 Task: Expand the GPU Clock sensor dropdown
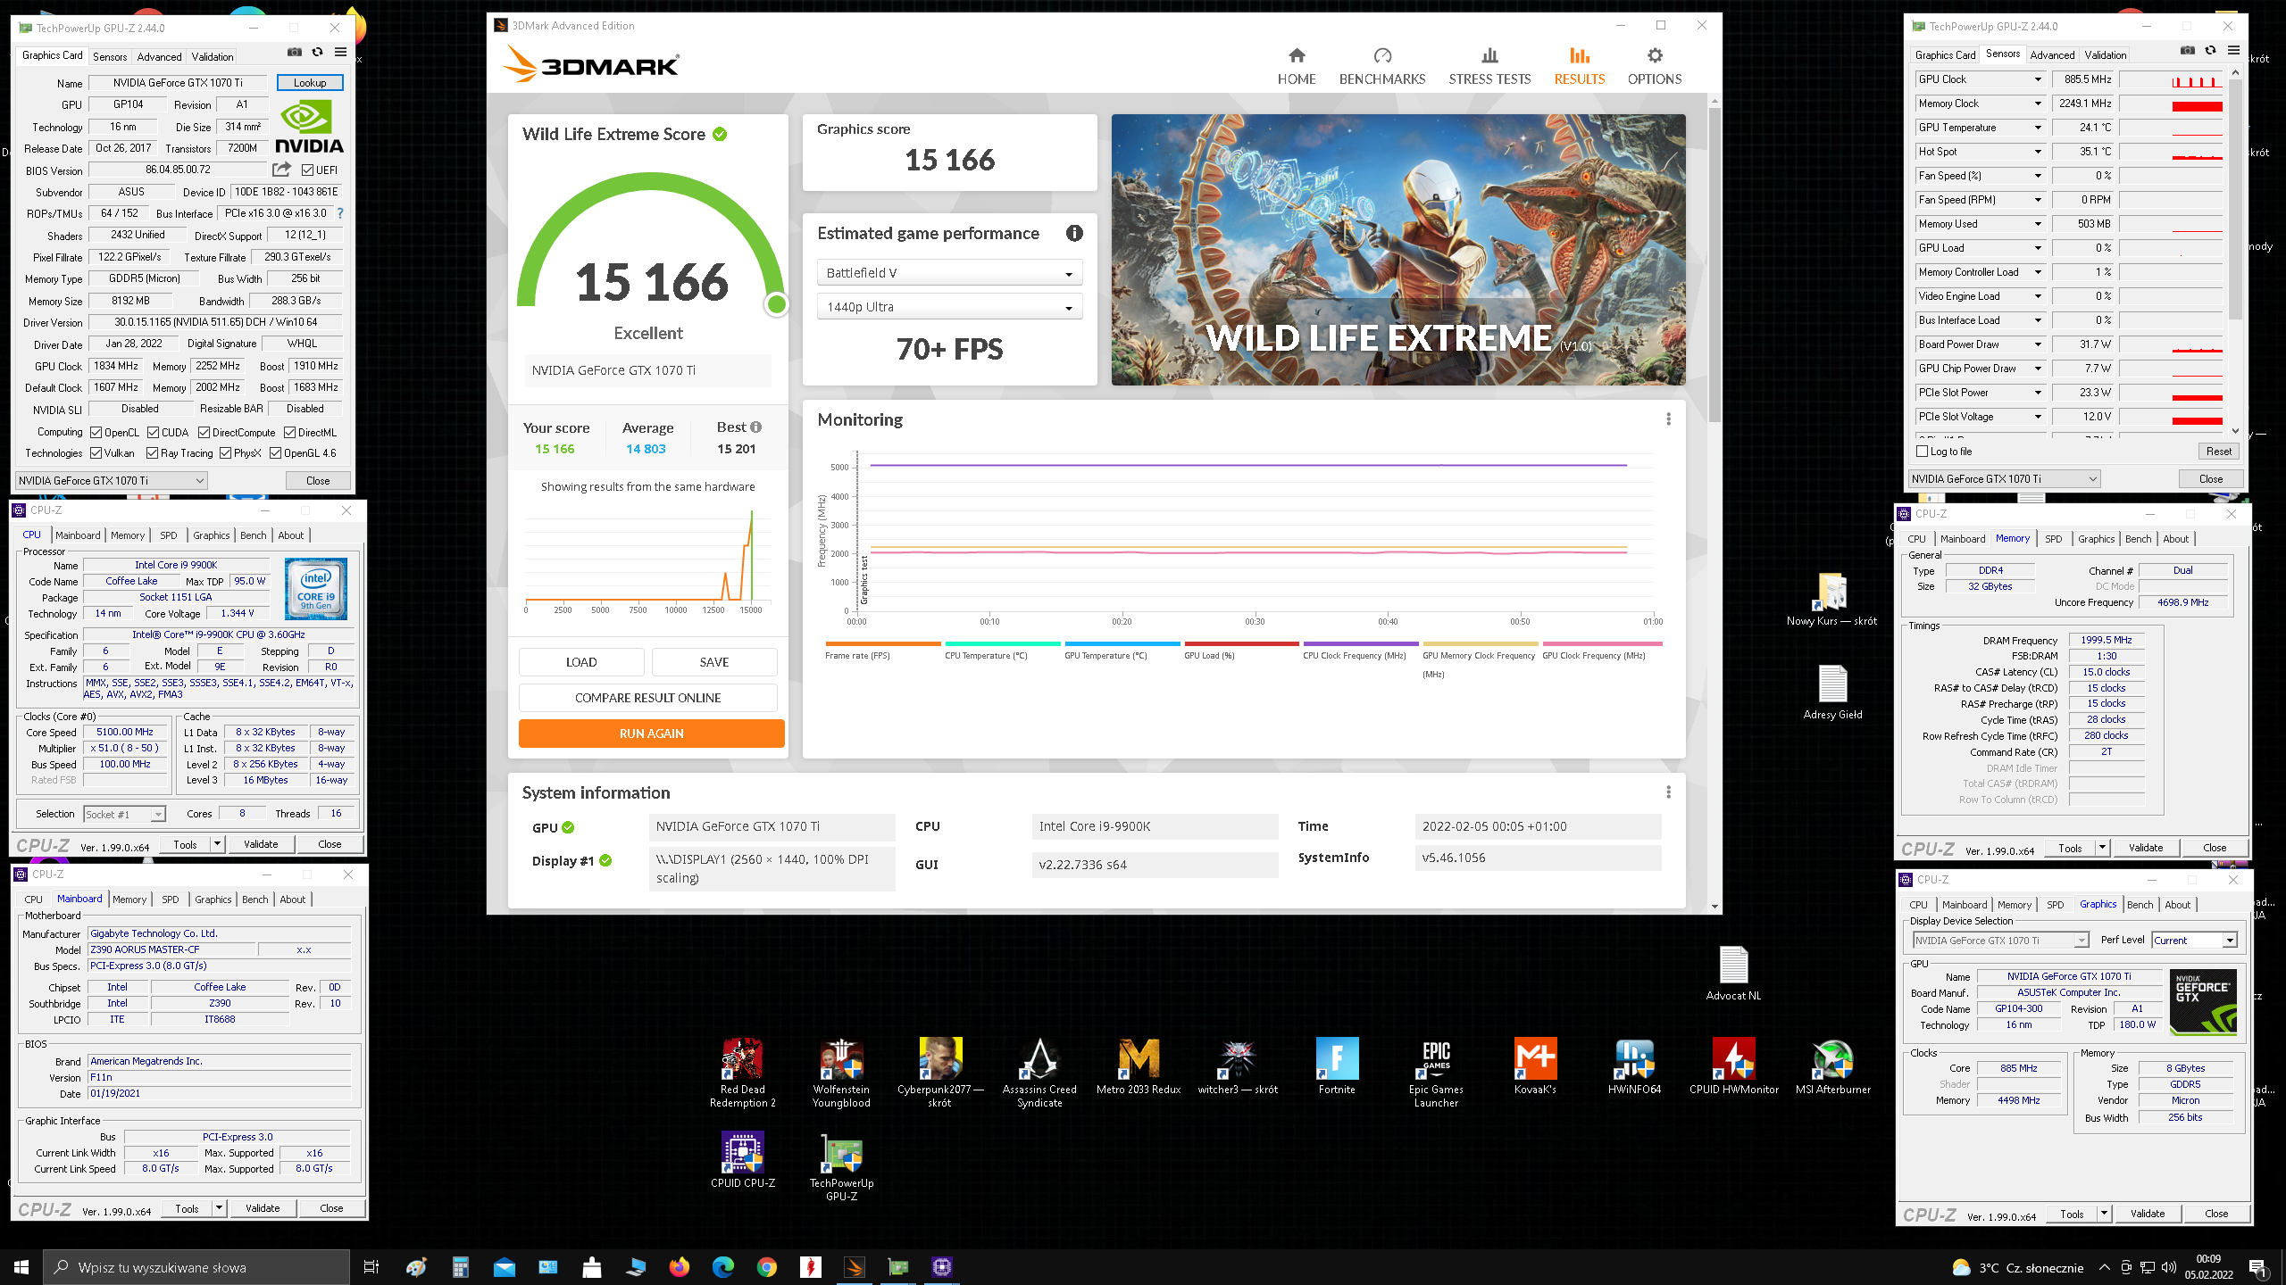point(2039,79)
